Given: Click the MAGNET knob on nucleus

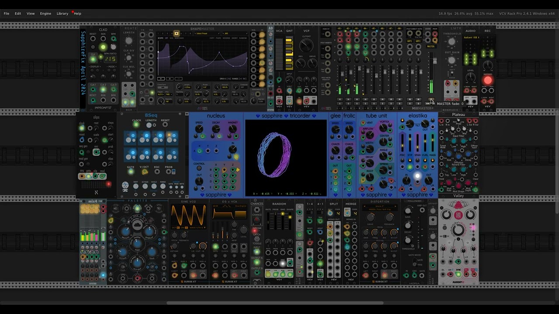Looking at the screenshot, I should 232,129.
